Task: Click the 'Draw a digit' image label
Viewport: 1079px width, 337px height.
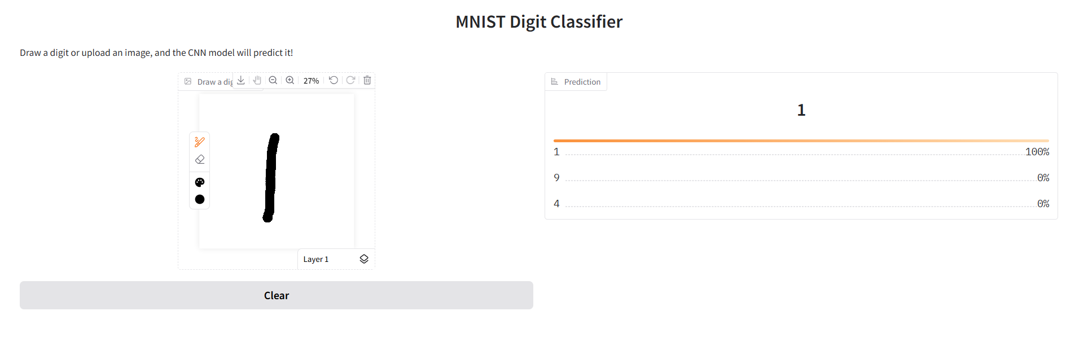Action: coord(209,82)
